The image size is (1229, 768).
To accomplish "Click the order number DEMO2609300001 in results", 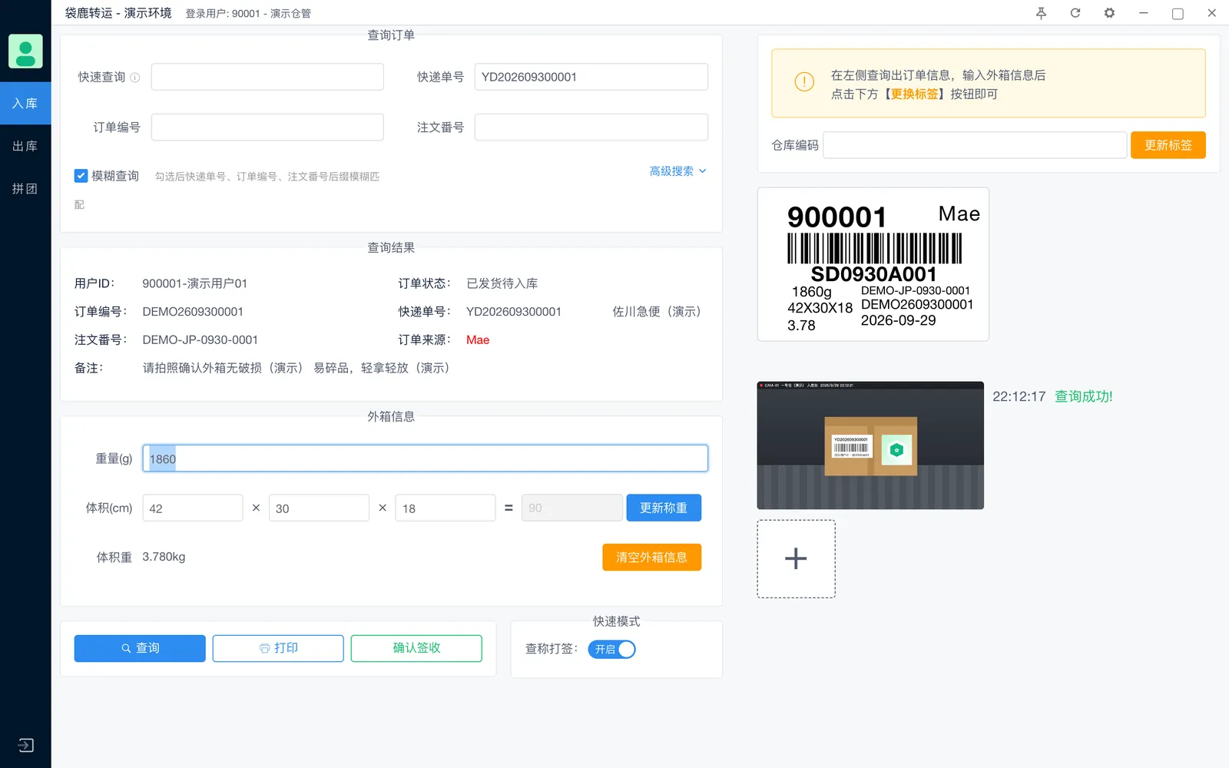I will pos(193,312).
